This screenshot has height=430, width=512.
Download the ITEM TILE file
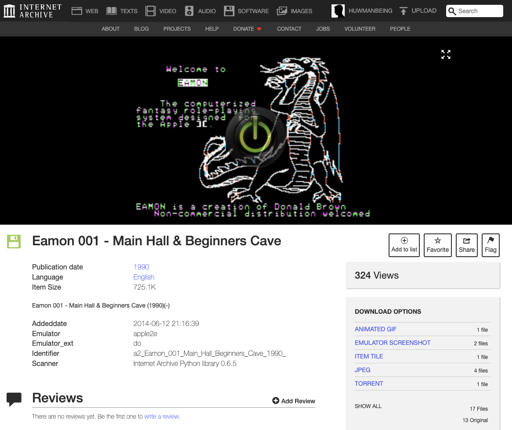[x=369, y=357]
